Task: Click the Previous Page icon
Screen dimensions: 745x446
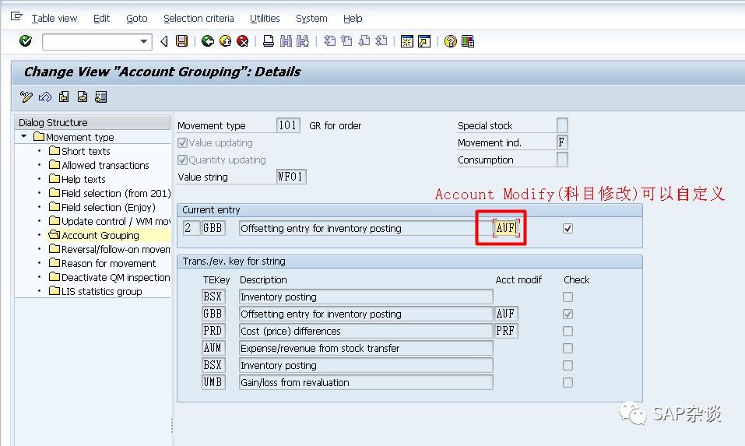Action: (347, 41)
